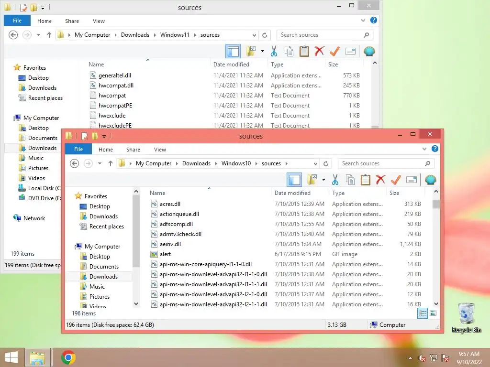Click the Cut scissors icon in Windows10 window
490x367 pixels.
tap(335, 180)
